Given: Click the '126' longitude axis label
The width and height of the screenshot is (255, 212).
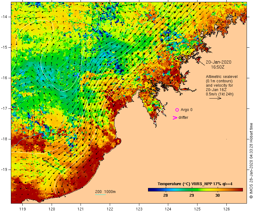Looking at the screenshot, I should pyautogui.click(x=226, y=209).
